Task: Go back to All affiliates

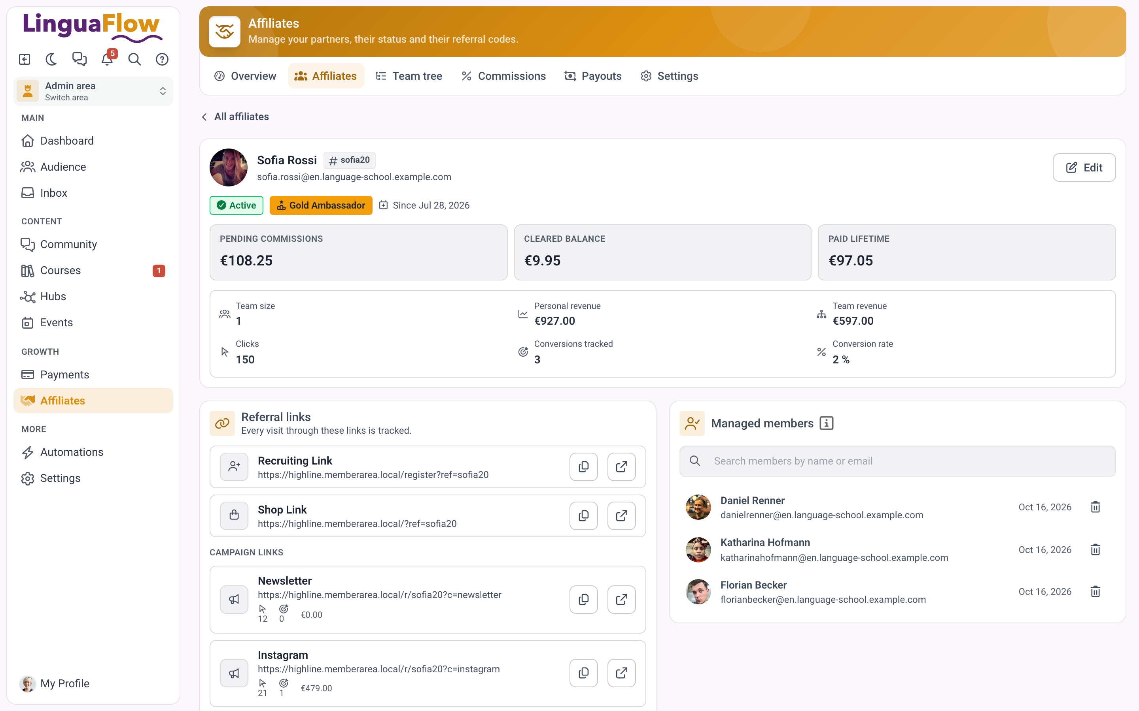Action: (235, 117)
